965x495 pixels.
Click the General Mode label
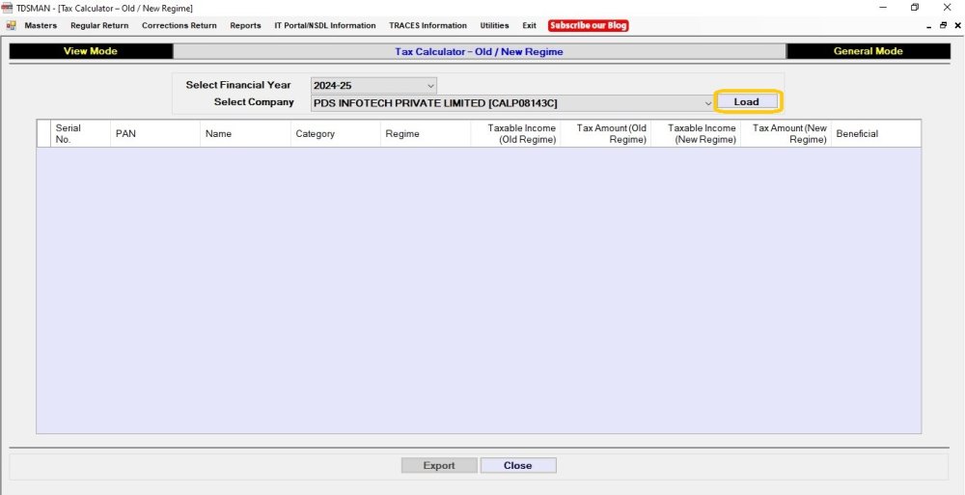click(x=868, y=51)
